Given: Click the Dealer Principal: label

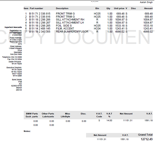Looking at the screenshot, I should pyautogui.click(x=15, y=62).
